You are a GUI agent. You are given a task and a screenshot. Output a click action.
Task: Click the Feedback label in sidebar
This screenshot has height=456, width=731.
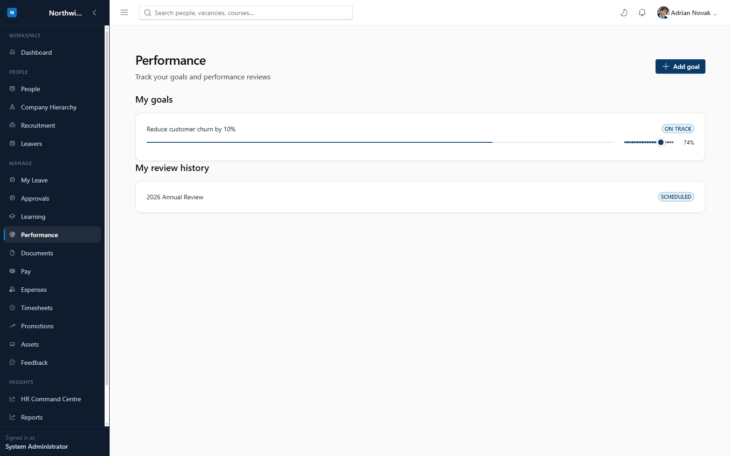pos(34,363)
